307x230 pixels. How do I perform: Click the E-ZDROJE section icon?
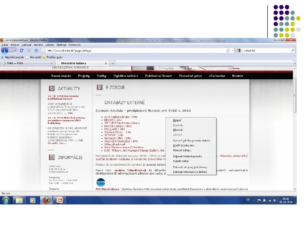coord(100,87)
